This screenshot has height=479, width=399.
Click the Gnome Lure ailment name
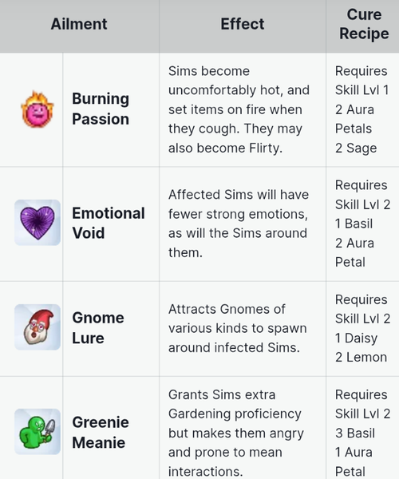click(98, 328)
